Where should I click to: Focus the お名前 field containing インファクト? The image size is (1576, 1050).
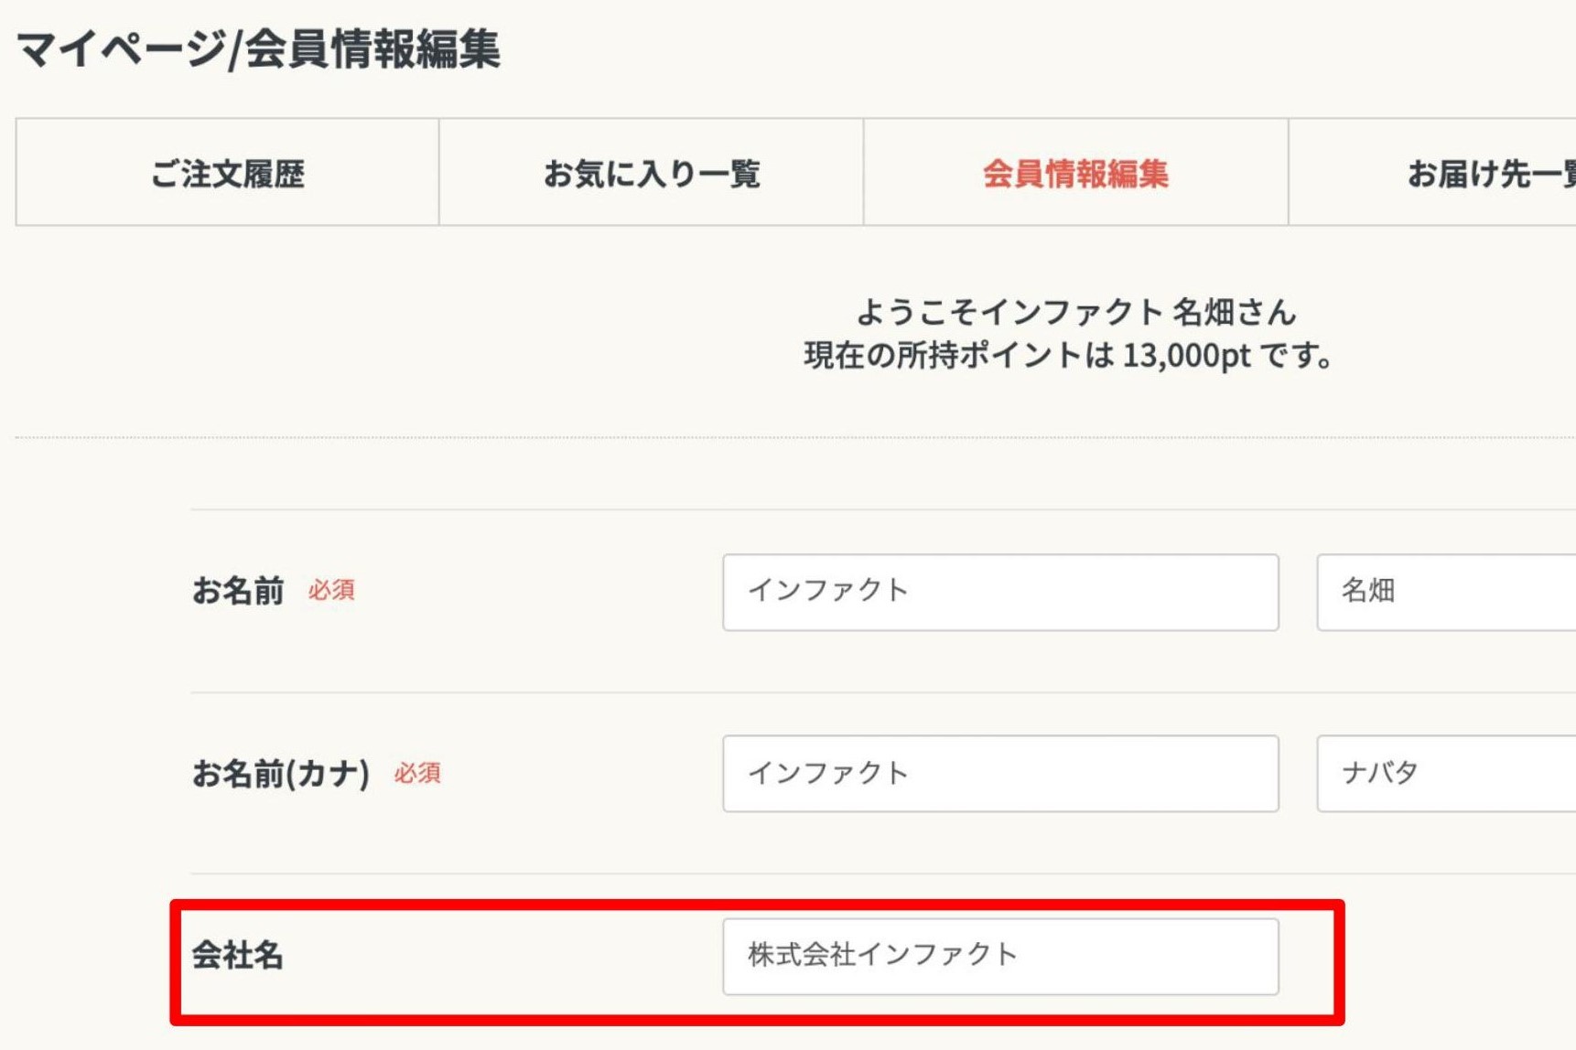click(1000, 592)
